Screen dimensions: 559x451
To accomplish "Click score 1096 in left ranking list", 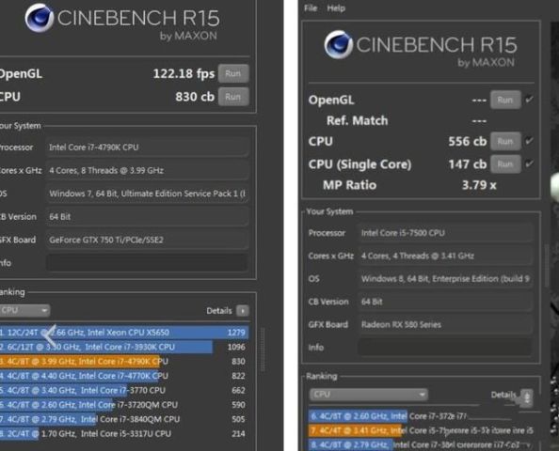I will tap(236, 347).
